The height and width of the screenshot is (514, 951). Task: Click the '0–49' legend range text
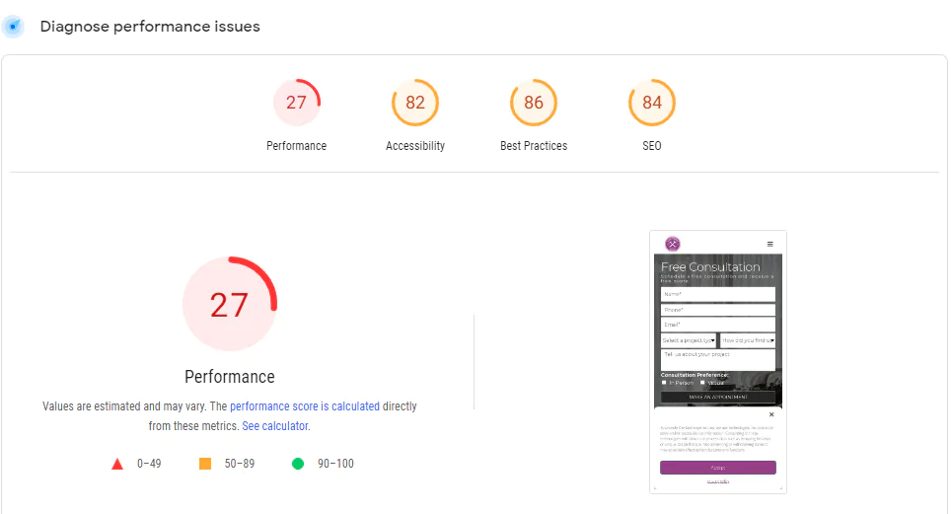coord(149,464)
